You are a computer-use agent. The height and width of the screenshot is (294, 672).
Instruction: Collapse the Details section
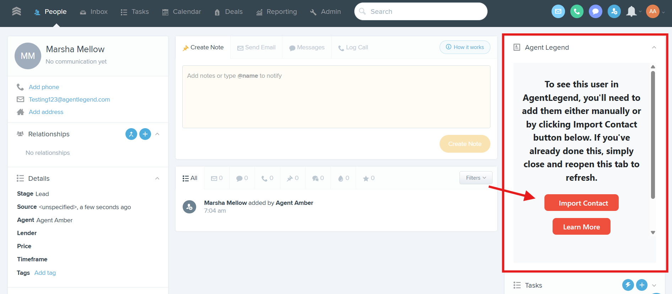pyautogui.click(x=157, y=178)
